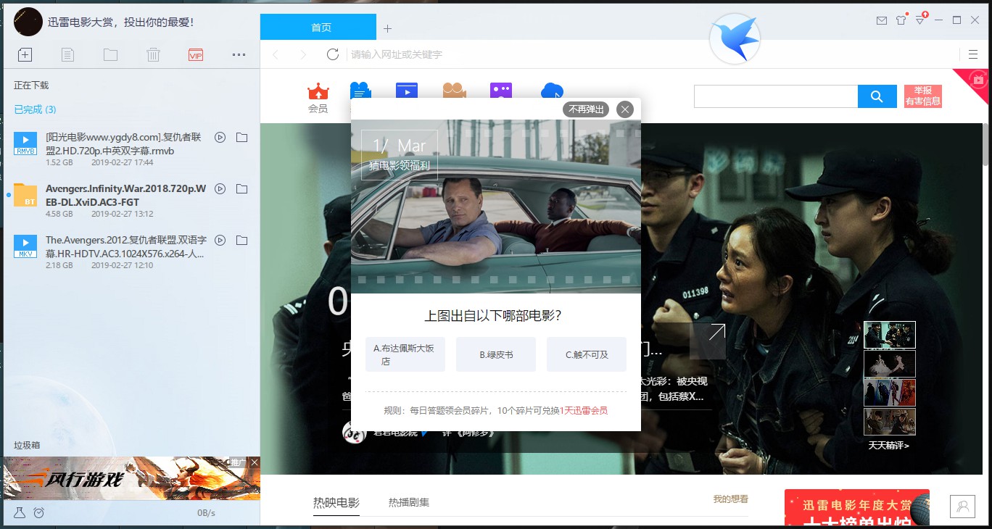992x529 pixels.
Task: Open the folder for the 复仇者联盟2 rmvb file
Action: pos(242,138)
